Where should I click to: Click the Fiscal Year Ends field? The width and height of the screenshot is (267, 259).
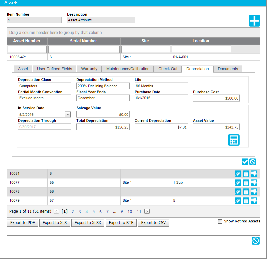pyautogui.click(x=103, y=98)
